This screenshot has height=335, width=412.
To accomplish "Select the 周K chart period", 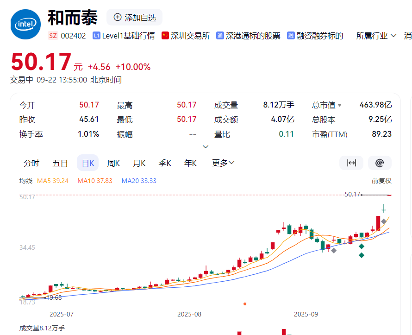I will (x=113, y=163).
